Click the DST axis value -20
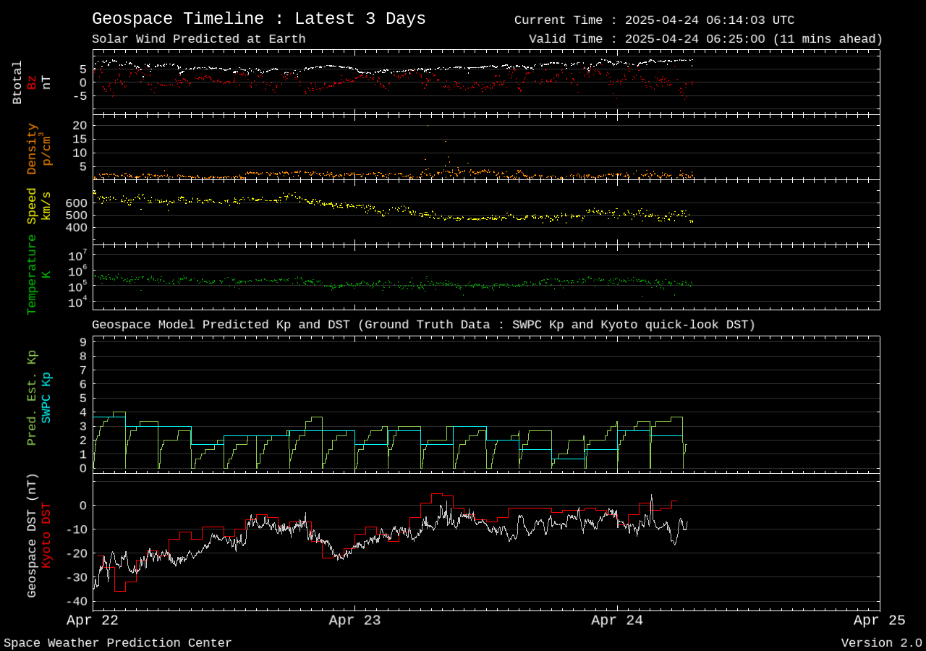 pos(75,553)
